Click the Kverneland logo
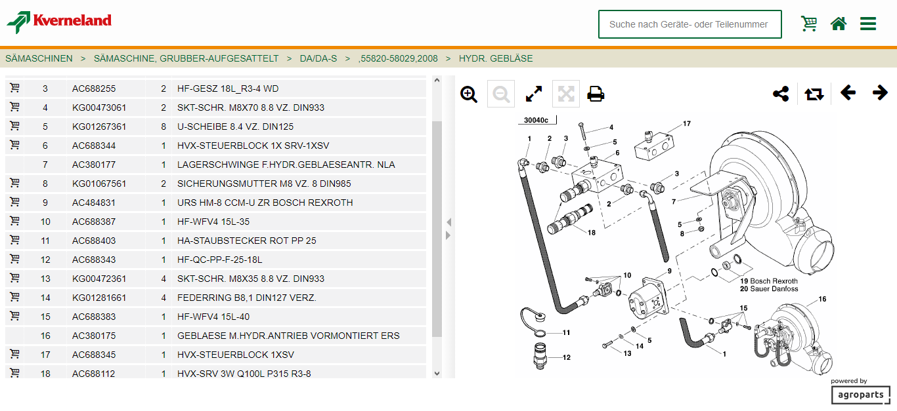897x411 pixels. (x=59, y=22)
